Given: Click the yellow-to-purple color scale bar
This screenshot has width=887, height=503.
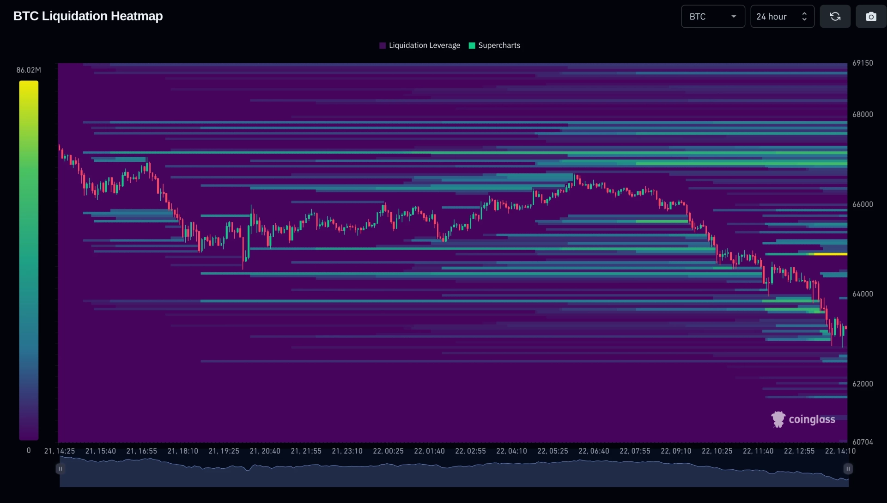Looking at the screenshot, I should tap(29, 260).
